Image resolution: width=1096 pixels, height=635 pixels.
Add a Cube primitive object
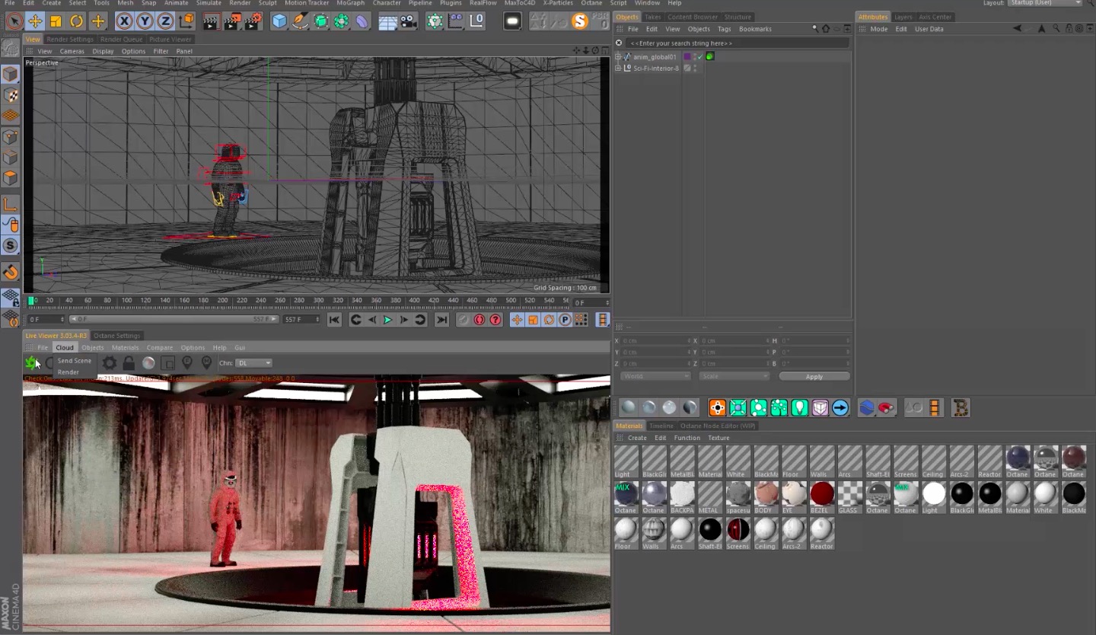pyautogui.click(x=279, y=21)
